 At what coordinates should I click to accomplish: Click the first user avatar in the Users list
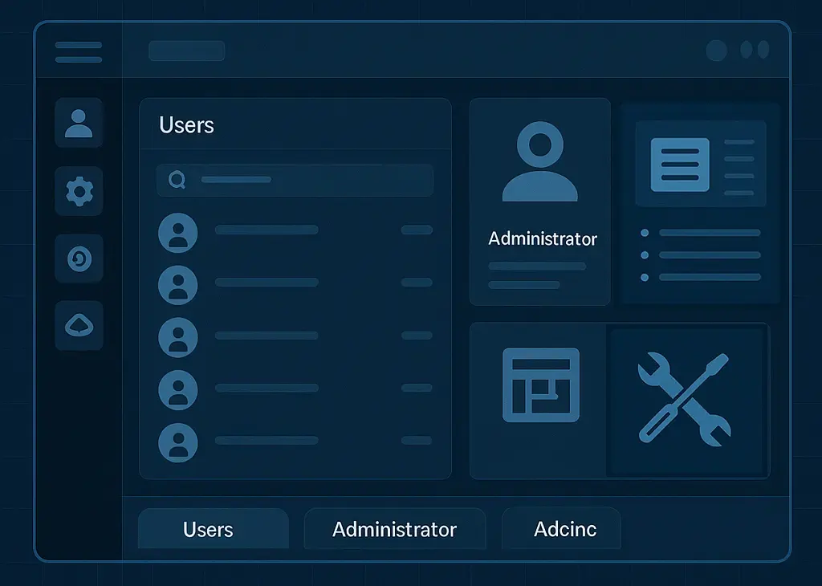point(178,232)
